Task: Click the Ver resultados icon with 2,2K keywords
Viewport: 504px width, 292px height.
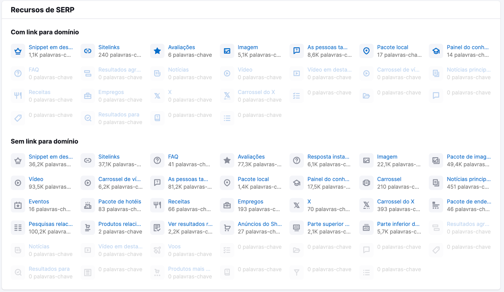Action: pos(157,228)
